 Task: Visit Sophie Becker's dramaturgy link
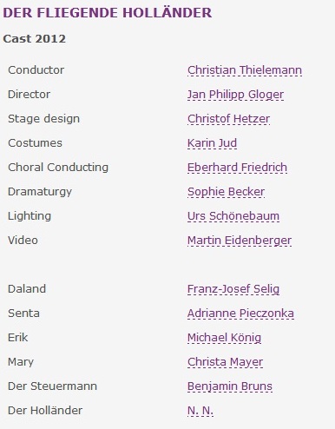pyautogui.click(x=226, y=192)
